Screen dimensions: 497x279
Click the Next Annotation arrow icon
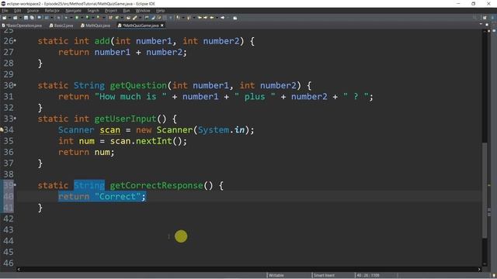(178, 18)
